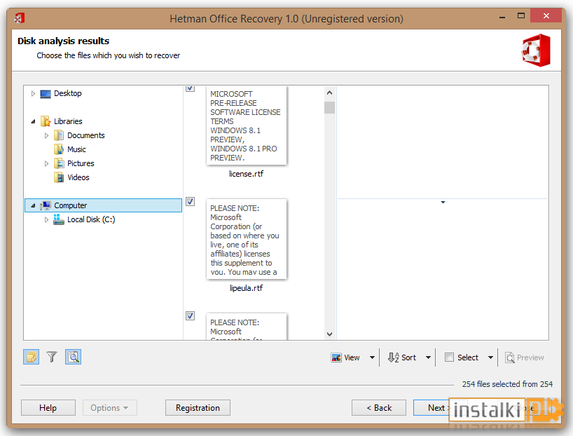Expand the Desktop tree node

tap(33, 94)
